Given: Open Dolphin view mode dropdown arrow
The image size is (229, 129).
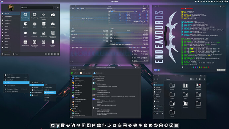Looking at the screenshot, I should pos(202,79).
